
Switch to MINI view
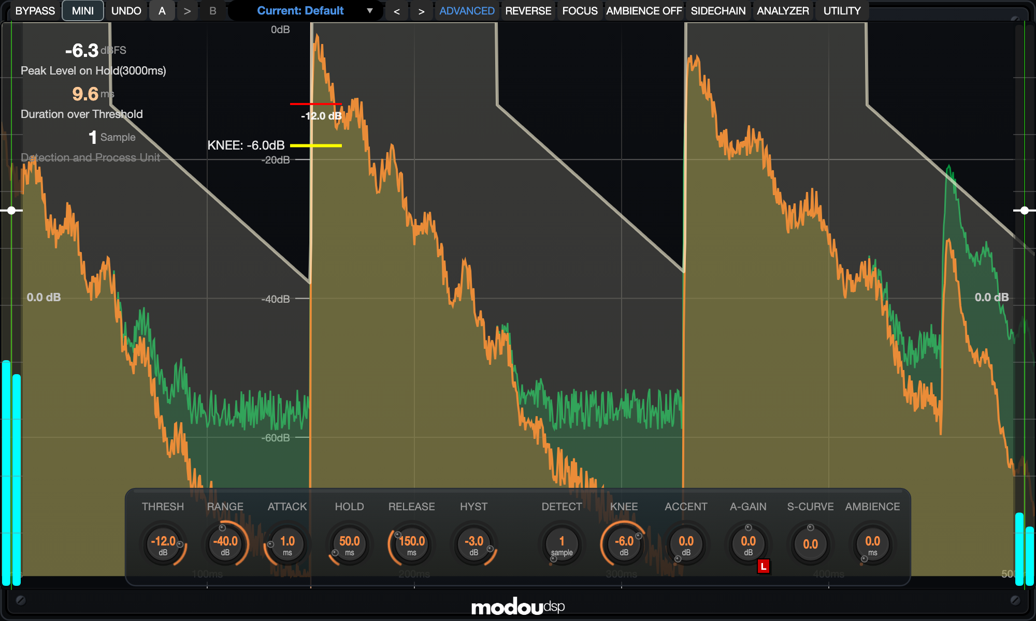pyautogui.click(x=83, y=11)
